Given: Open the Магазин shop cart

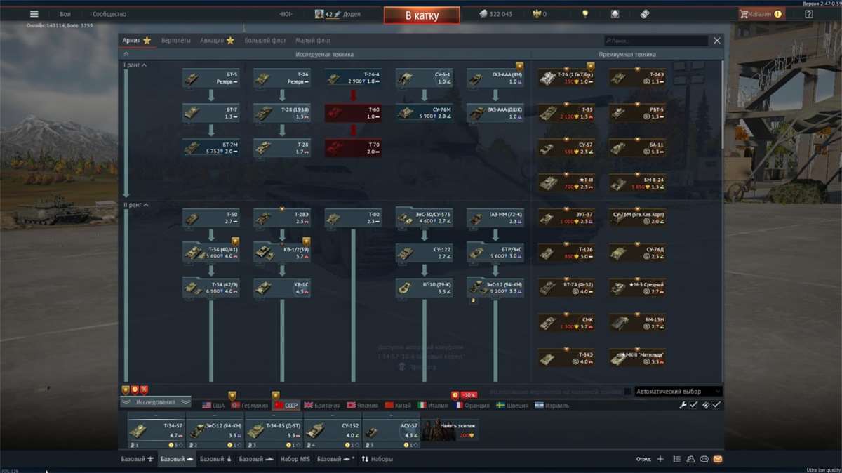Looking at the screenshot, I should tap(761, 14).
